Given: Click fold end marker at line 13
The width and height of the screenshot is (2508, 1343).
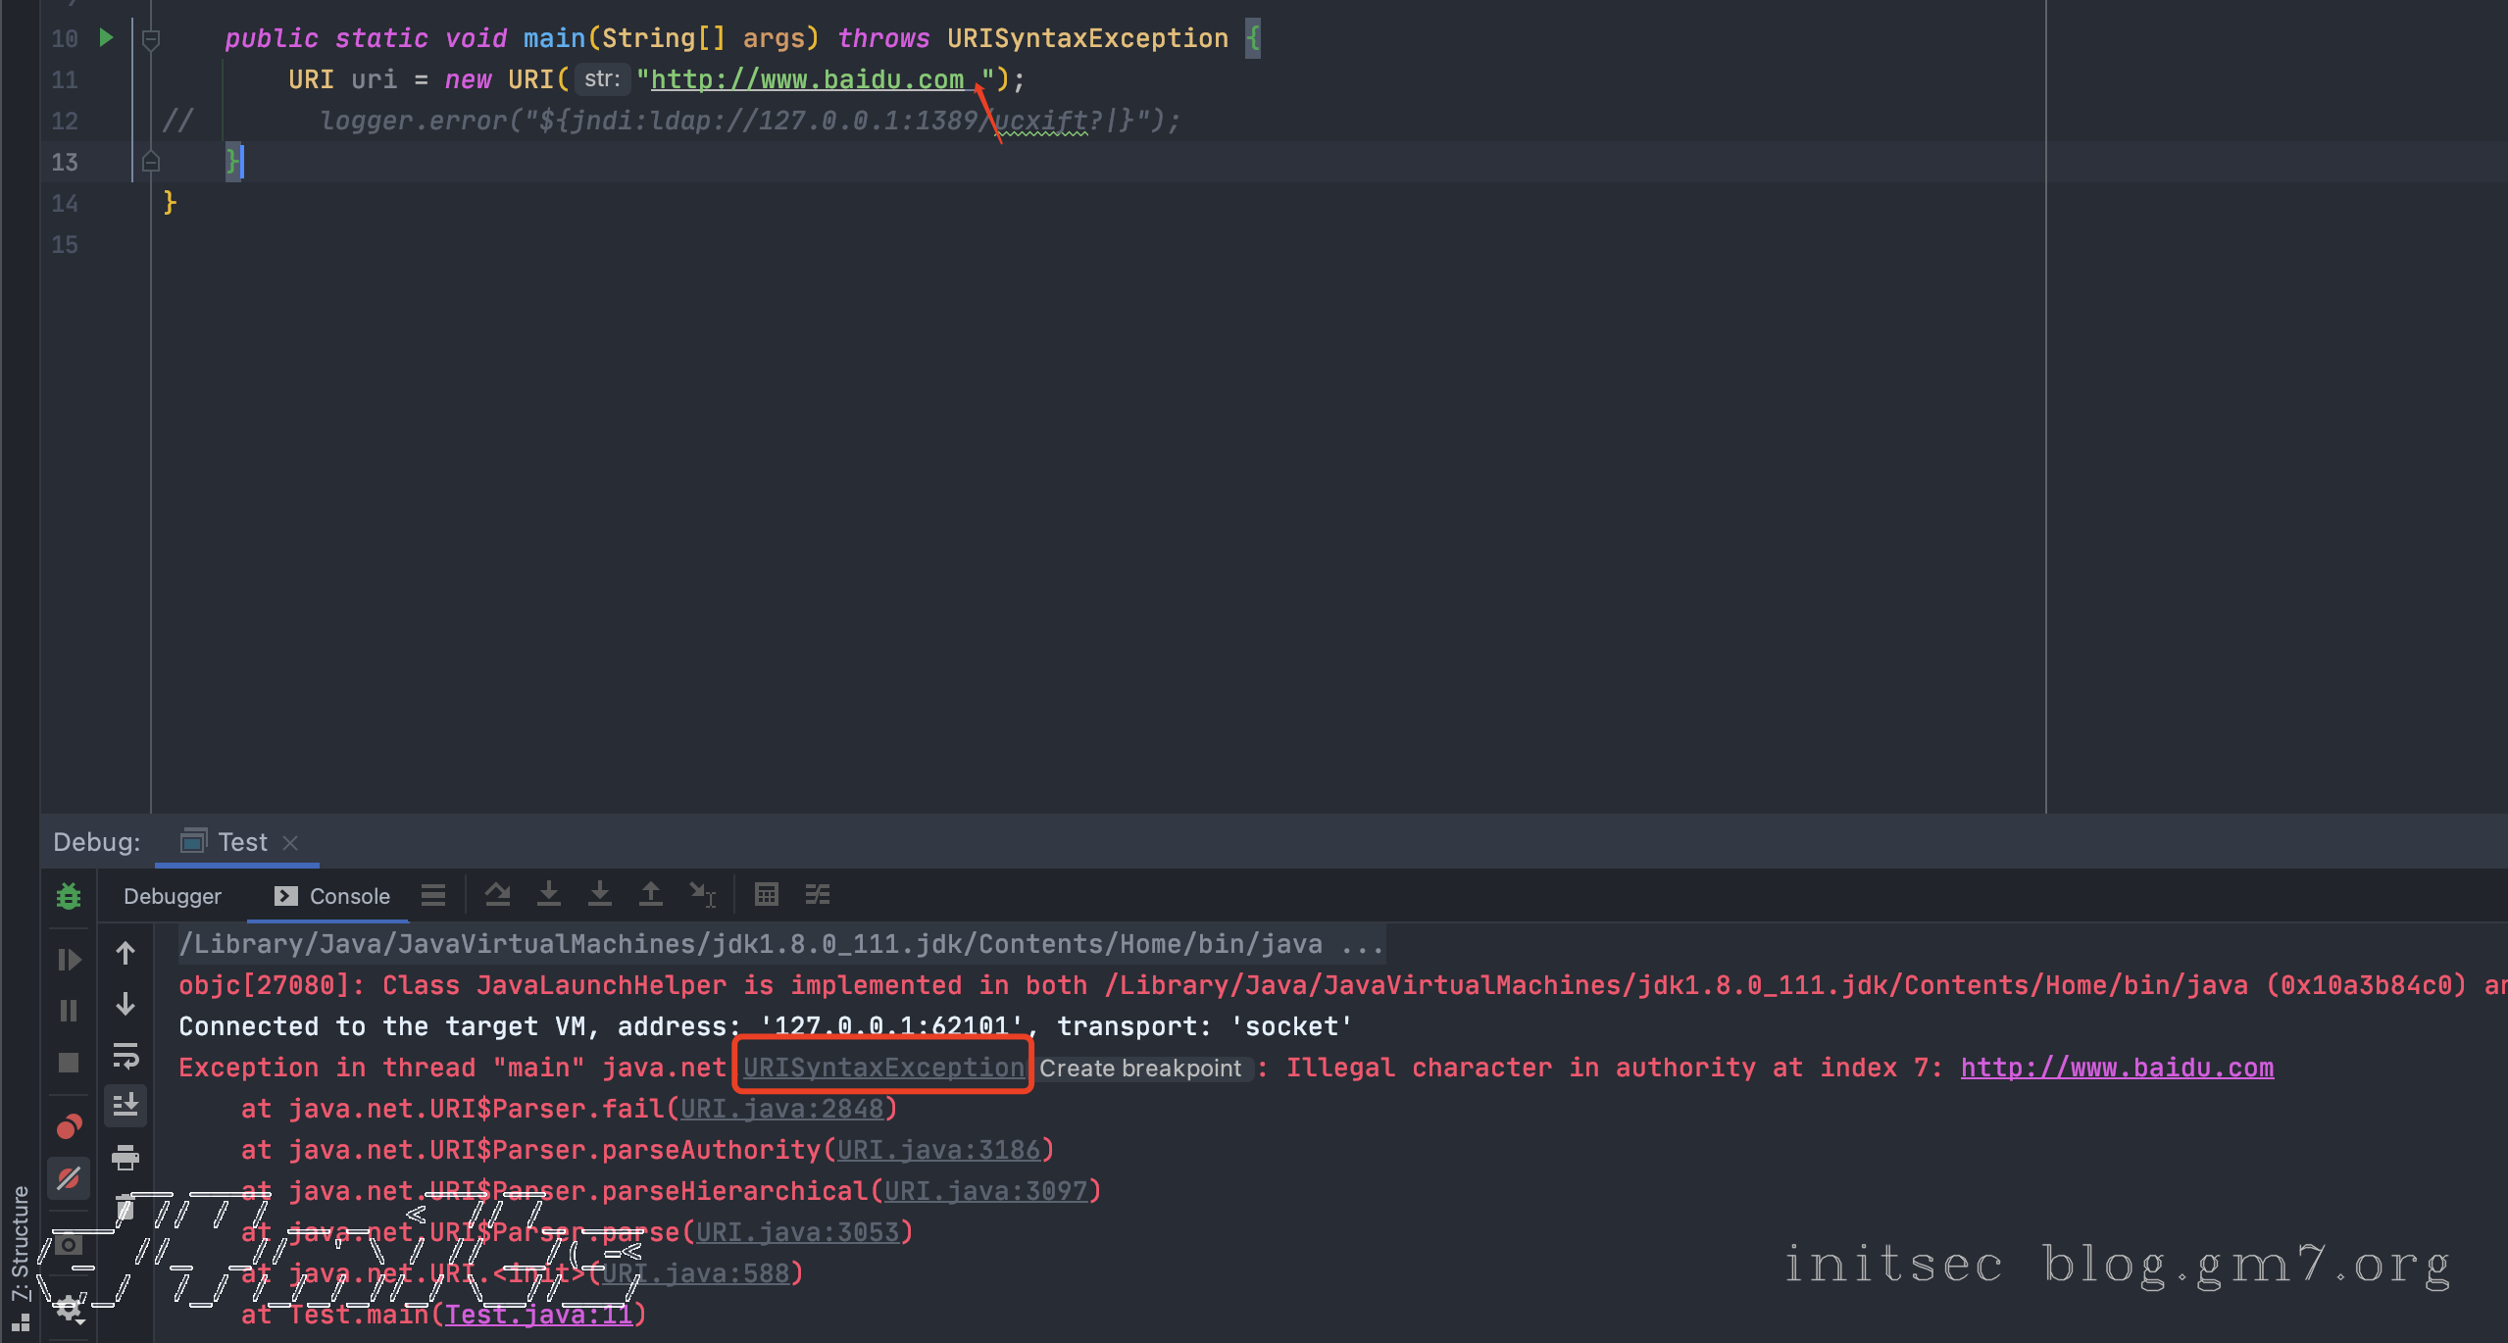Looking at the screenshot, I should point(151,162).
